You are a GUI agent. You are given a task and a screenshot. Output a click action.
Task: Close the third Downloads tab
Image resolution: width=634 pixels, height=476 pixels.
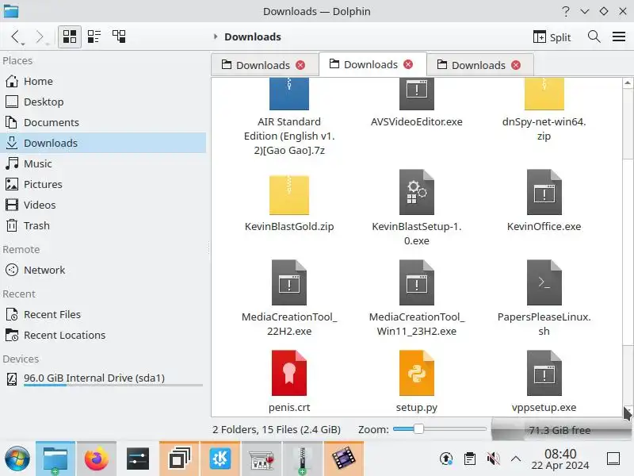(x=516, y=65)
